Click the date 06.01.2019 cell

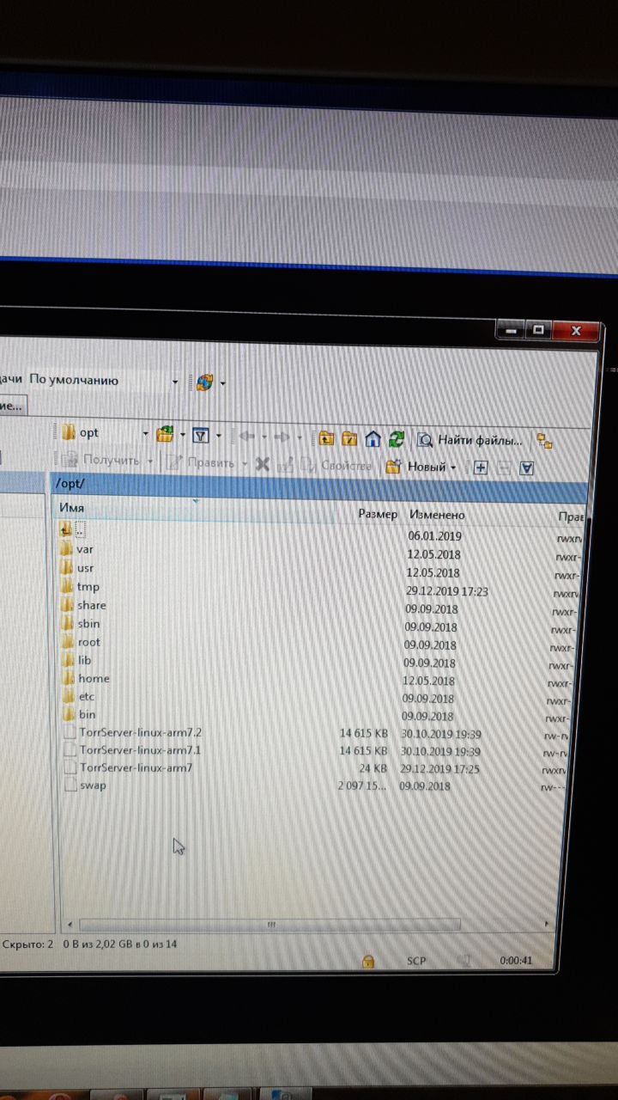435,536
